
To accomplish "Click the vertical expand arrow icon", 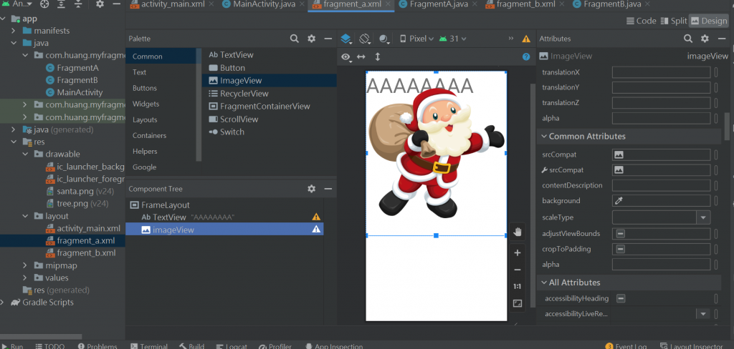I will point(377,57).
